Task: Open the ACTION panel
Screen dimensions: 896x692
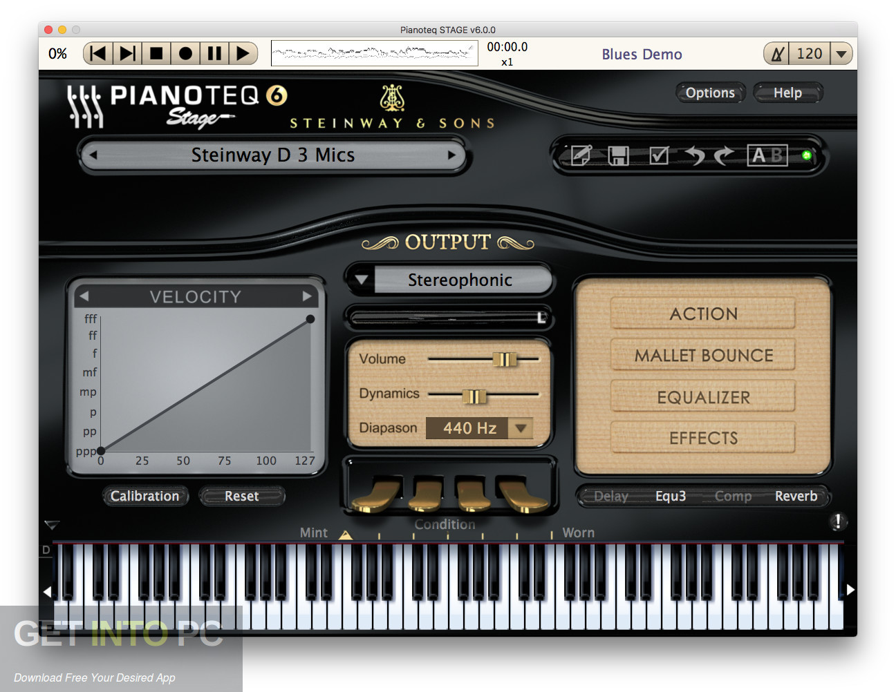Action: point(703,314)
